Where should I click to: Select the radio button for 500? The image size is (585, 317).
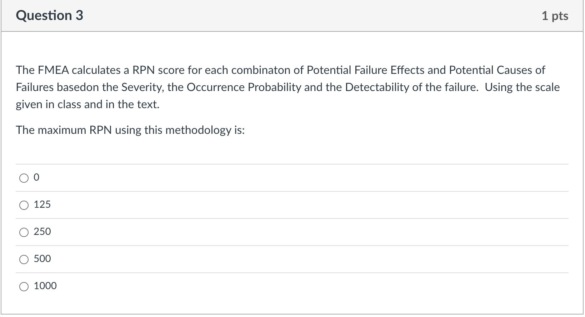point(24,259)
